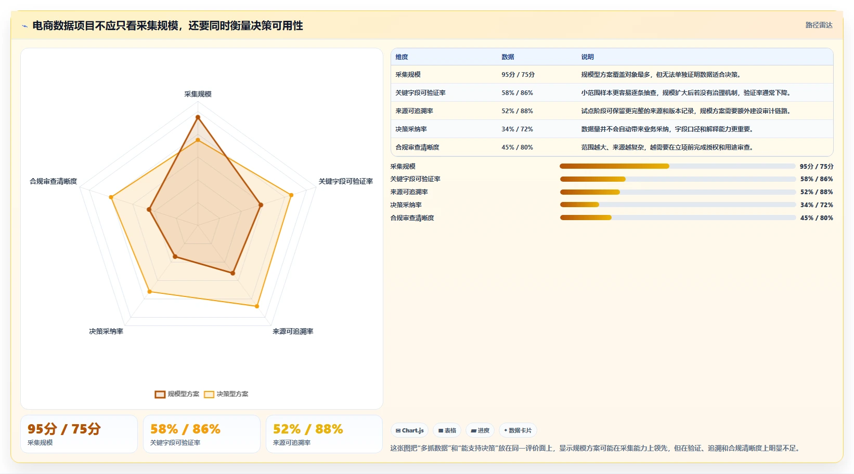Click 决策型方案 data point on 合规审查清晰度 axis

tap(111, 197)
